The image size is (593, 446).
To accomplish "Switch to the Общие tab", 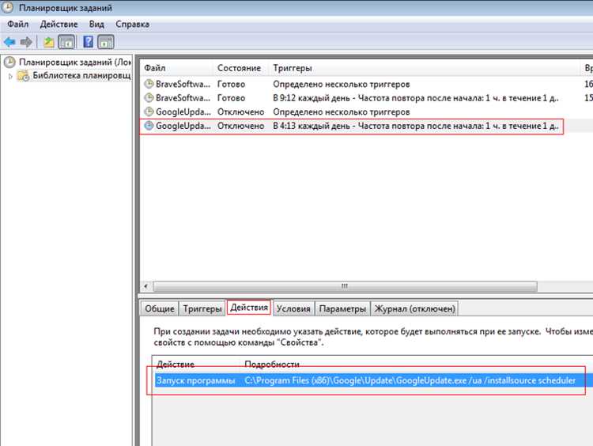I will tap(160, 308).
